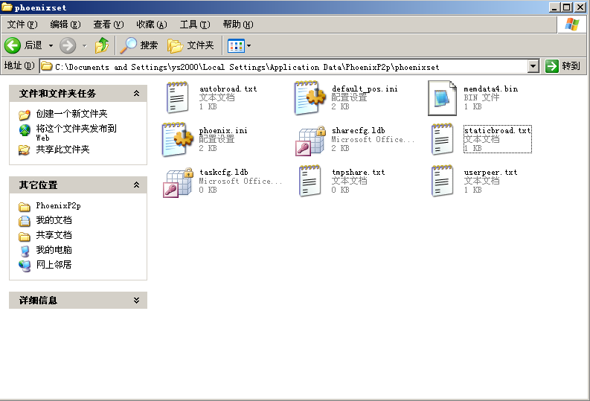Viewport: 590px width, 401px height.
Task: Open the 编辑(E) menu
Action: coord(65,25)
